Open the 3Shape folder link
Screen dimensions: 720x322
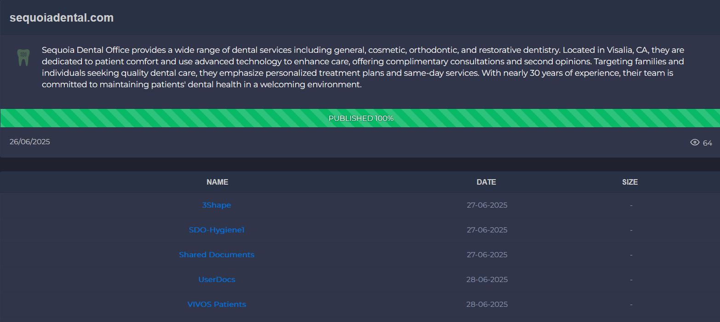coord(217,205)
